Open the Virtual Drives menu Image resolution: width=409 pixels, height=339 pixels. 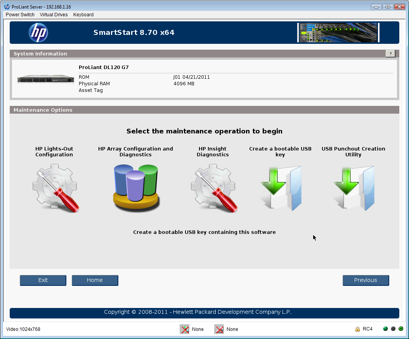pos(54,15)
